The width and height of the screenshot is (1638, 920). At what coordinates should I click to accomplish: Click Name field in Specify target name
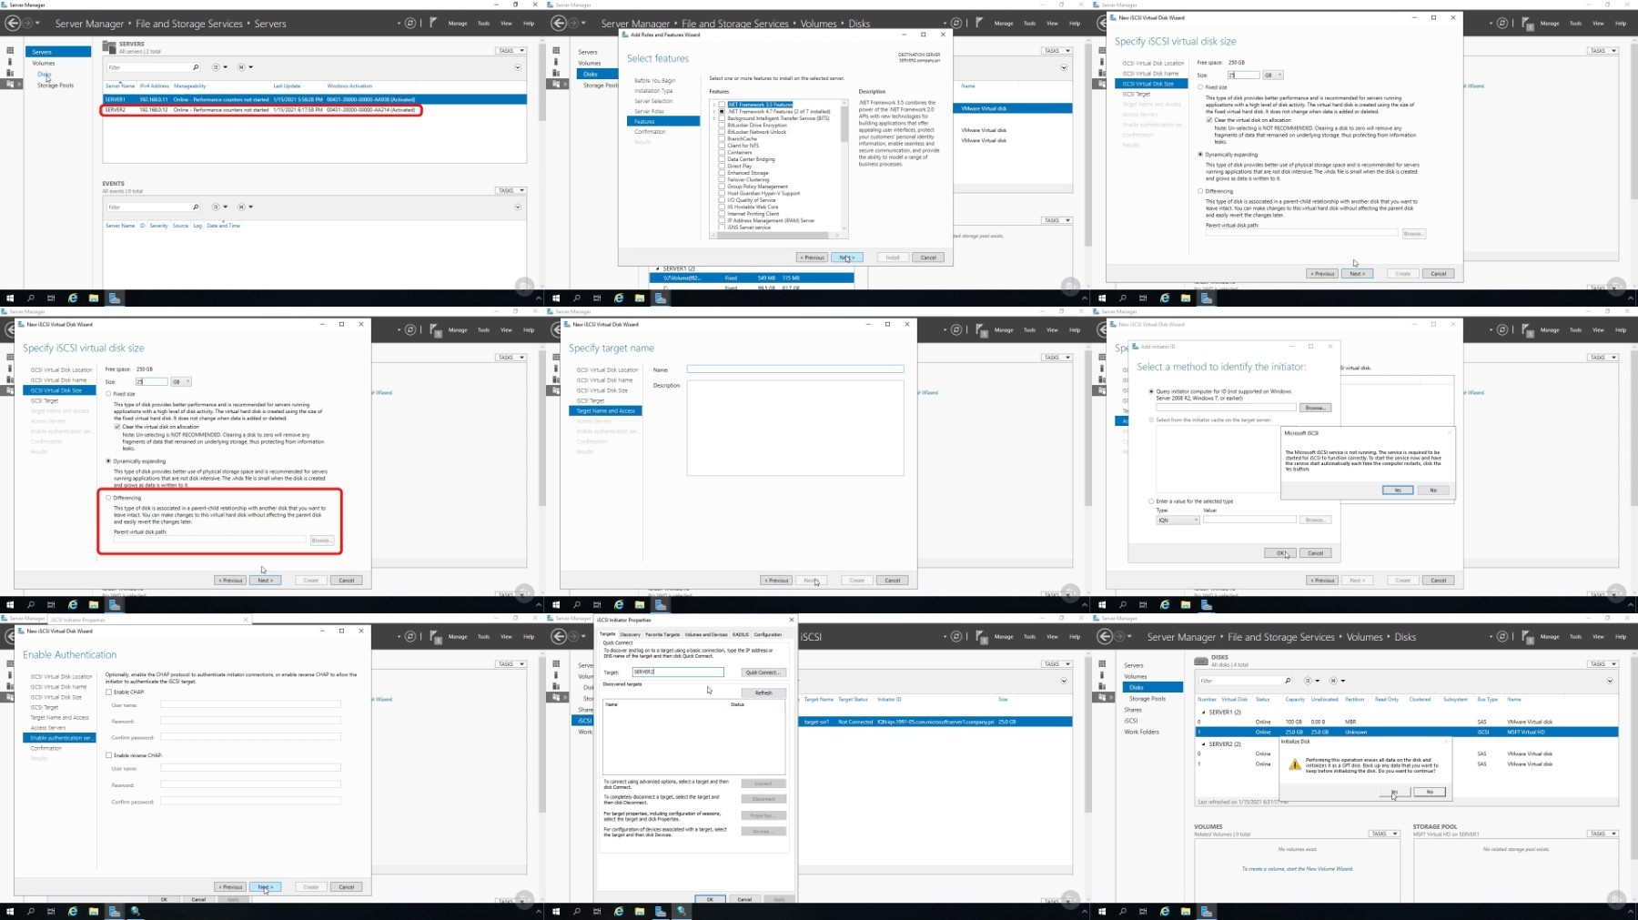tap(795, 369)
